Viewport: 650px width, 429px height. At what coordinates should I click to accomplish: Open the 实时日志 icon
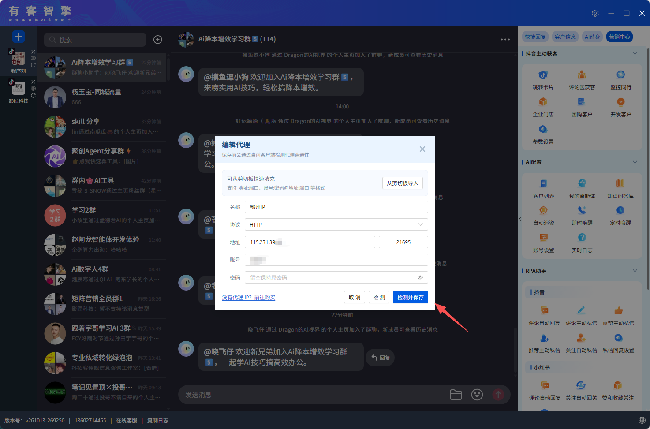click(582, 238)
